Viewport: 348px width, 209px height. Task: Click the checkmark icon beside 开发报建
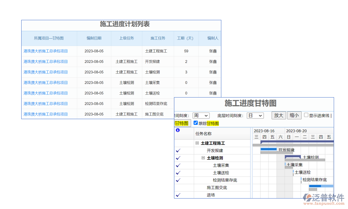pos(178,150)
